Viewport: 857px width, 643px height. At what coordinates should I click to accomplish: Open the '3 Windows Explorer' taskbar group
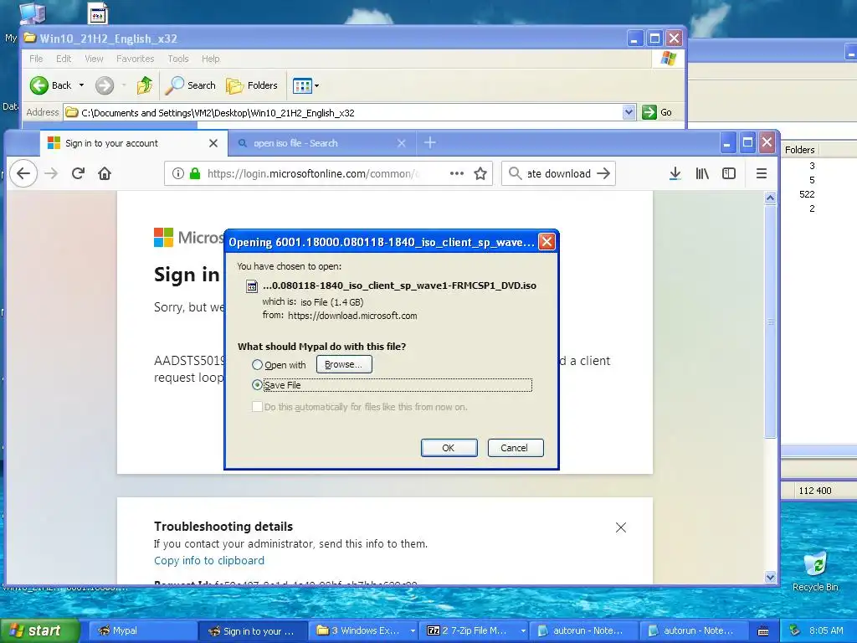[x=364, y=630]
